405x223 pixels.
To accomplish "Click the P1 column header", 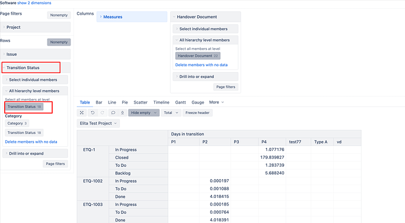I will tap(184, 142).
